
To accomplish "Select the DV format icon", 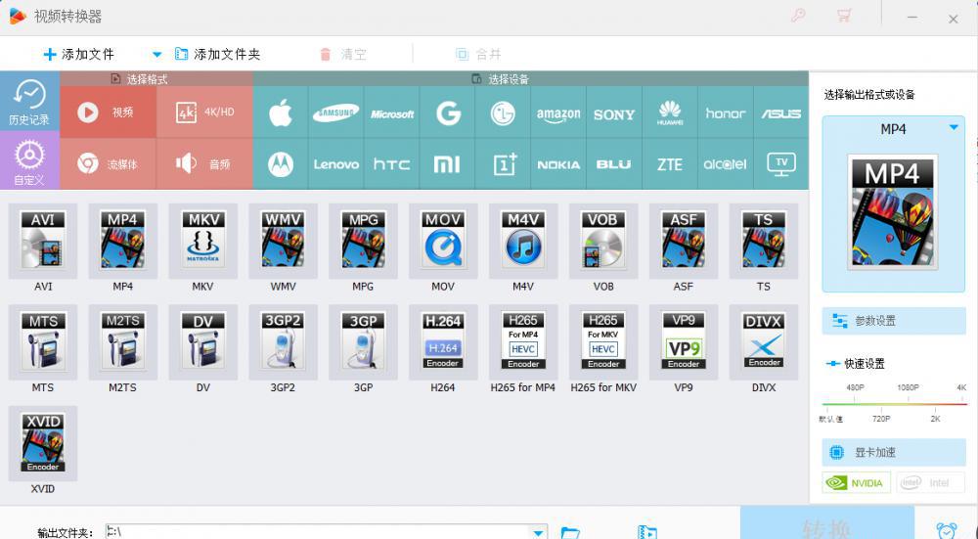I will 202,341.
